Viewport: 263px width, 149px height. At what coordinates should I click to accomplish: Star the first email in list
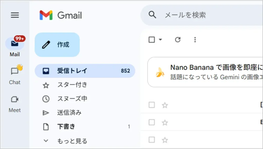click(165, 105)
